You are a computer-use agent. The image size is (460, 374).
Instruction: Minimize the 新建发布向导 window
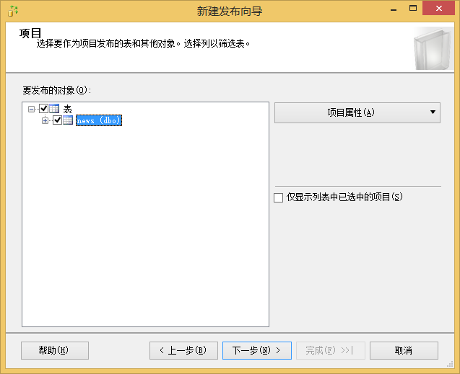coord(394,9)
